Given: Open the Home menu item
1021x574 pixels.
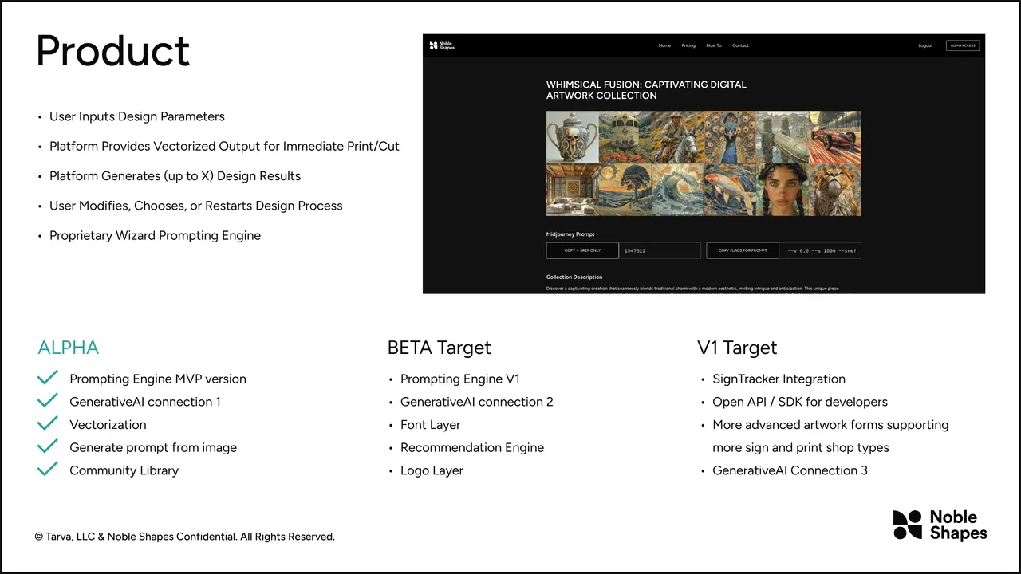Looking at the screenshot, I should 664,45.
